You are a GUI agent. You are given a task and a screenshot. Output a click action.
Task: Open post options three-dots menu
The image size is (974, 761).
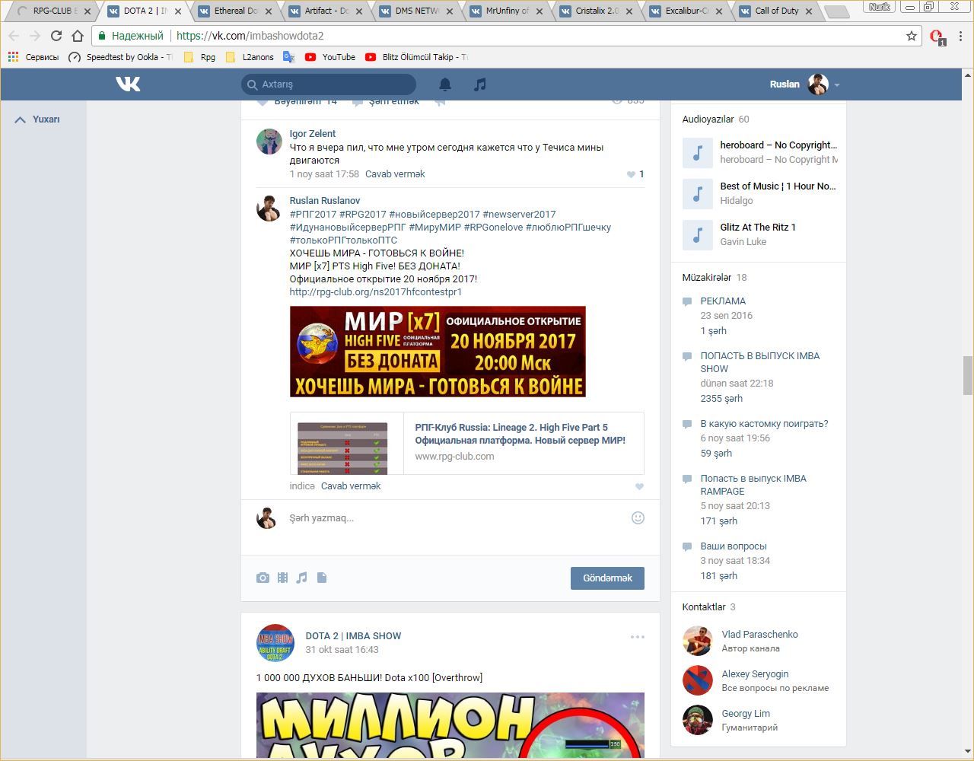(638, 636)
